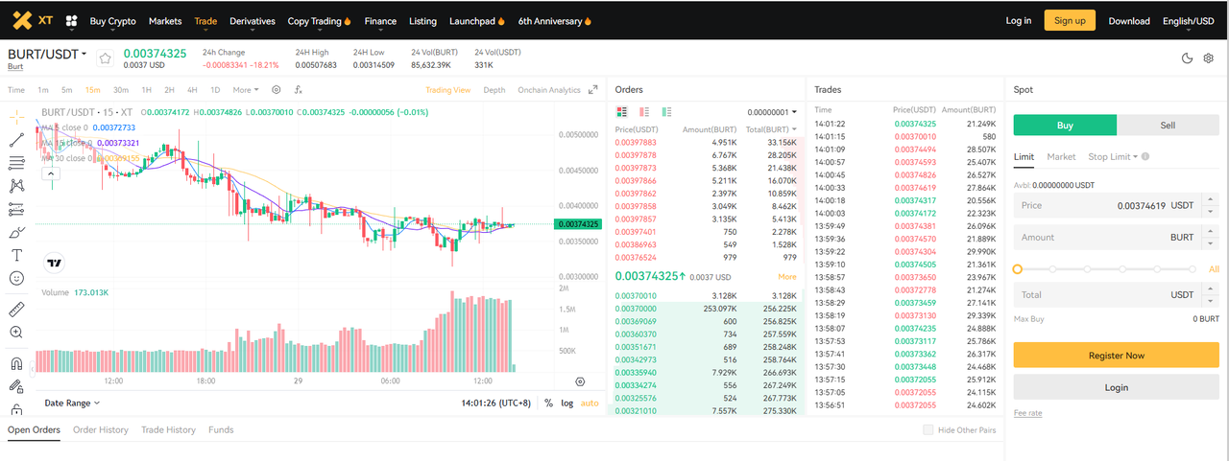The image size is (1229, 461).
Task: Pick the ruler measure tool
Action: pos(16,309)
